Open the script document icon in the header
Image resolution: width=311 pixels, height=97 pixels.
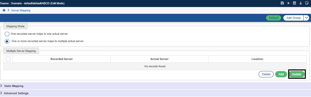coord(294,3)
